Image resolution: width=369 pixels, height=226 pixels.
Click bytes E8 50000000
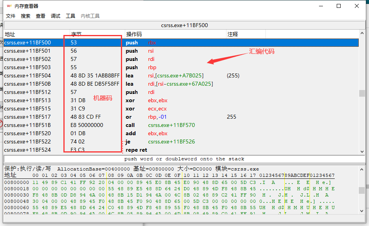coord(87,125)
